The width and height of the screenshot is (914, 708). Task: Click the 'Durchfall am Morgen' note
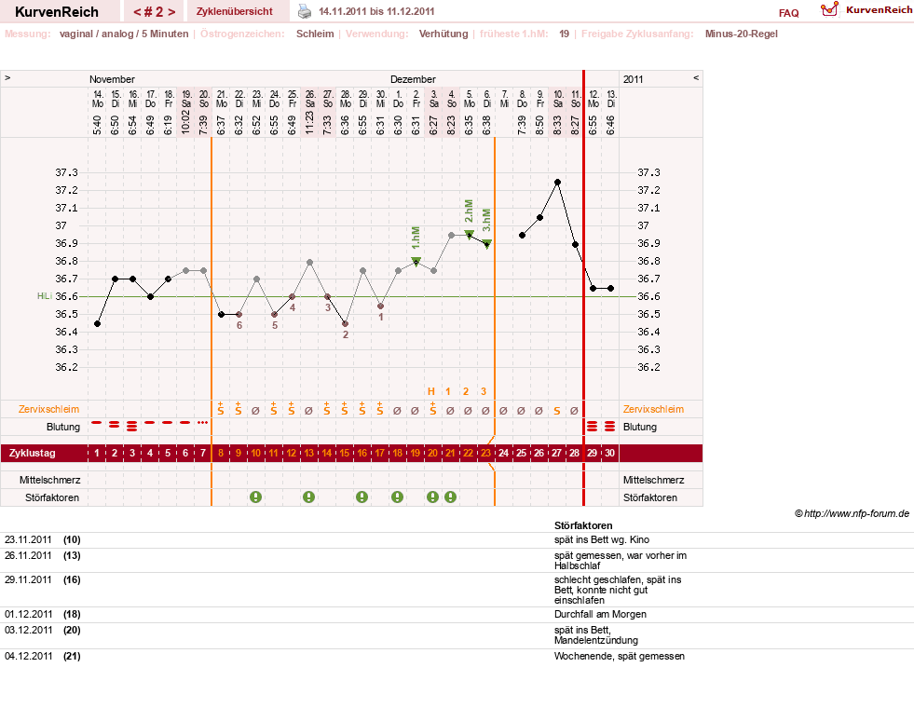coord(600,614)
